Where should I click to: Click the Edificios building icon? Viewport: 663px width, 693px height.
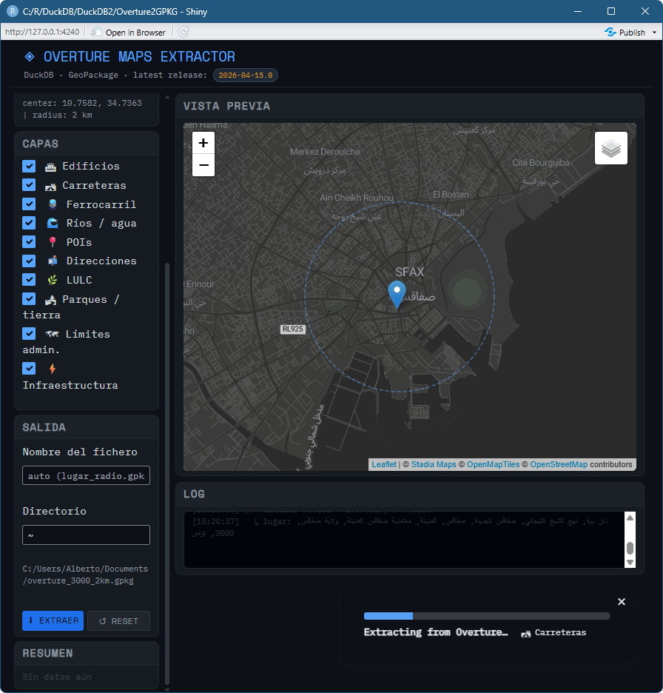[50, 167]
